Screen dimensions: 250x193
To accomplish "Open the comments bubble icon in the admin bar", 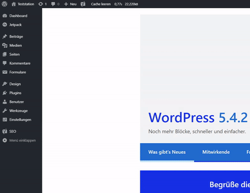I will pos(53,4).
